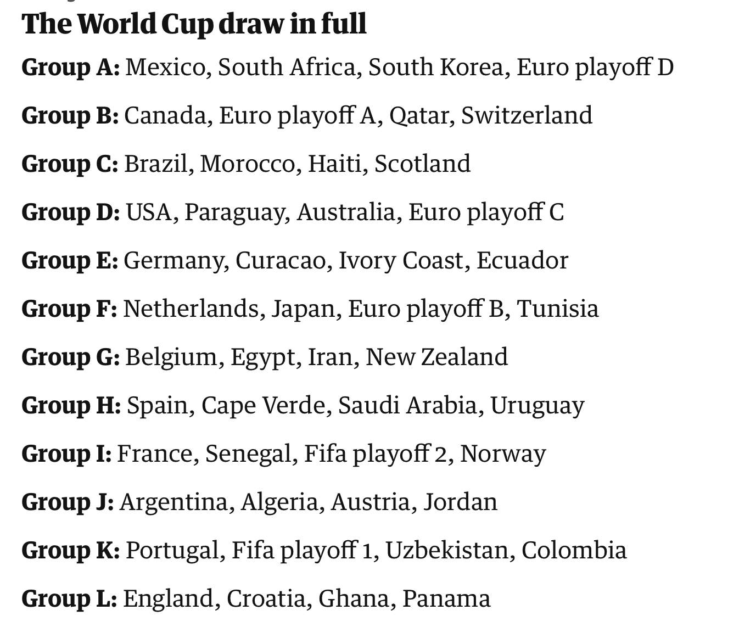Click 'Spain' in the Group H line

tap(158, 406)
